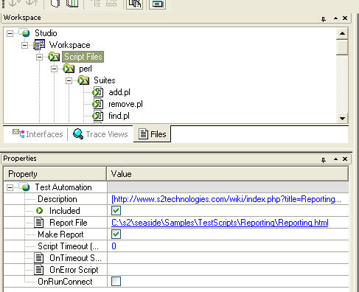
Task: Click the OnRunConnect property label
Action: (65, 282)
